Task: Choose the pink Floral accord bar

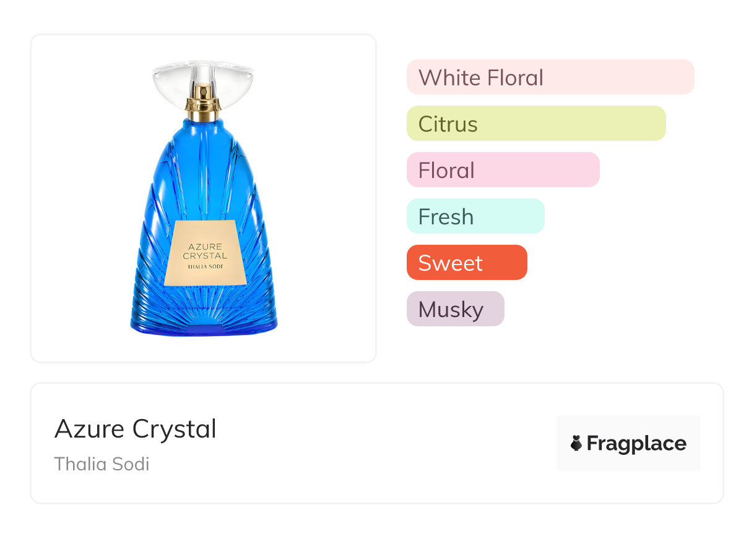Action: pos(503,170)
